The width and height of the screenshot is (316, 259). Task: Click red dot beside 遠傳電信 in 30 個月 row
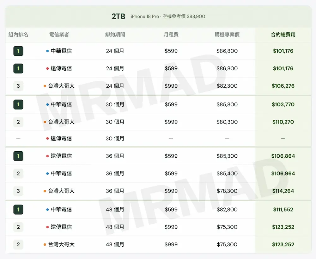click(48, 138)
